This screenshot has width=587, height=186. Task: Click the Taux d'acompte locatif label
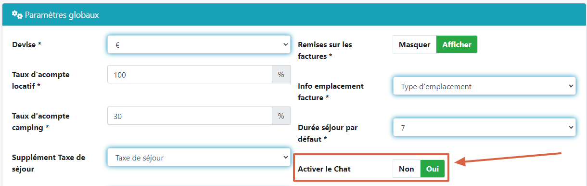(40, 80)
